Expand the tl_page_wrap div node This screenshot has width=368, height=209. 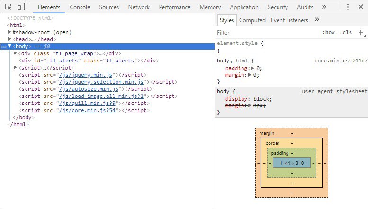point(15,53)
